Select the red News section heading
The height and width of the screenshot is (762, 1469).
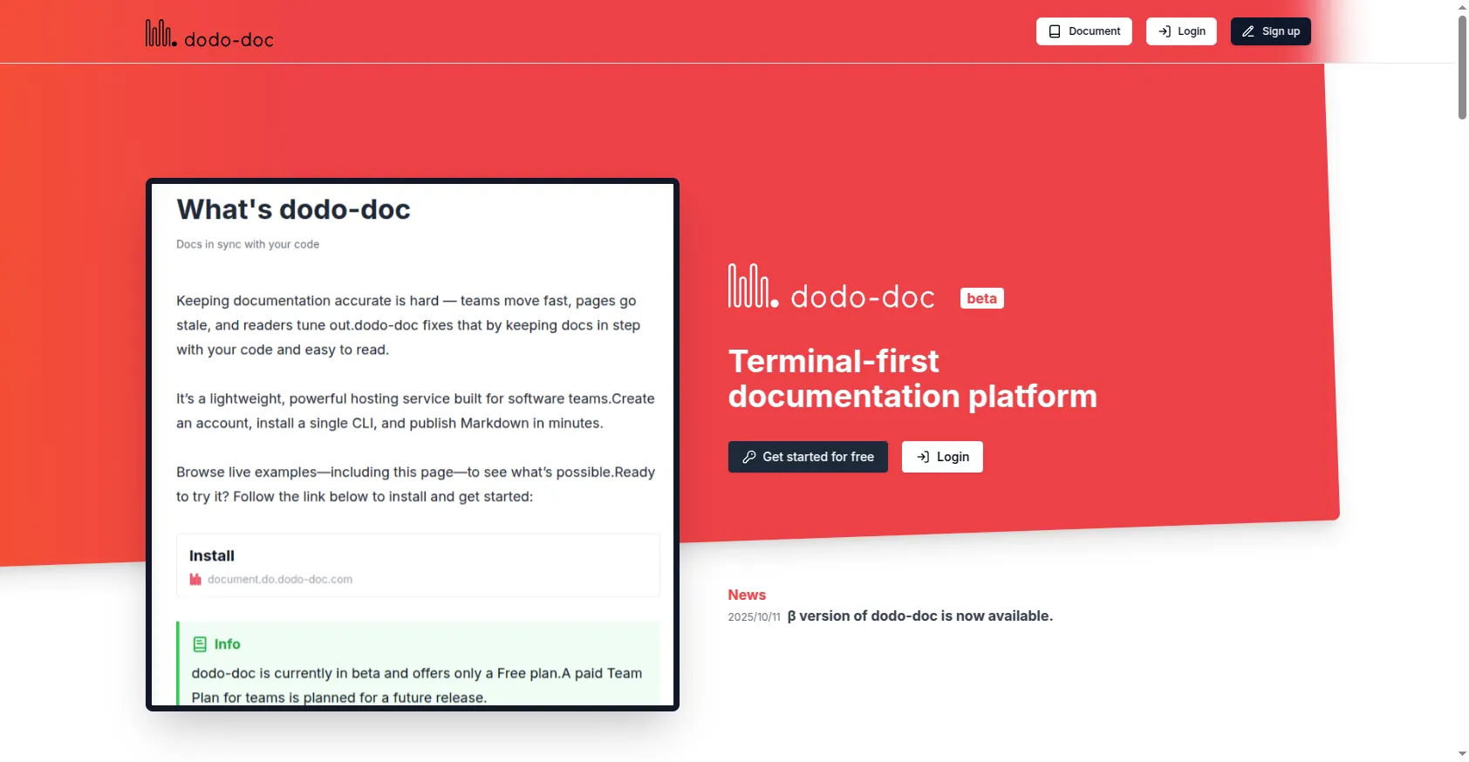click(747, 595)
